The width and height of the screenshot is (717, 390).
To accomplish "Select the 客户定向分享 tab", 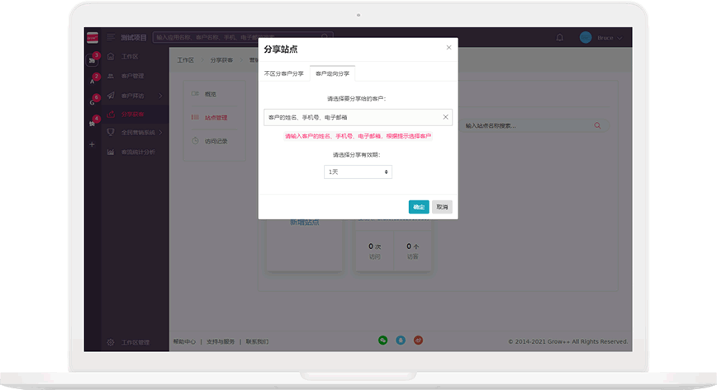I will click(332, 73).
